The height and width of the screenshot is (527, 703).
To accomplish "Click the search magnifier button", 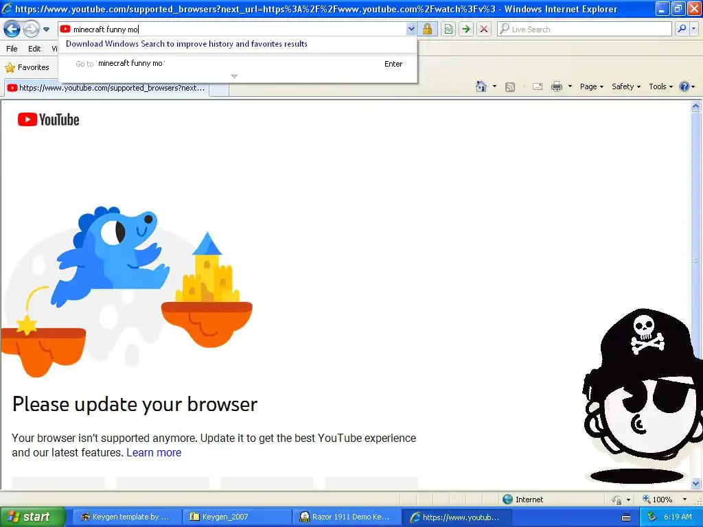I will [682, 29].
